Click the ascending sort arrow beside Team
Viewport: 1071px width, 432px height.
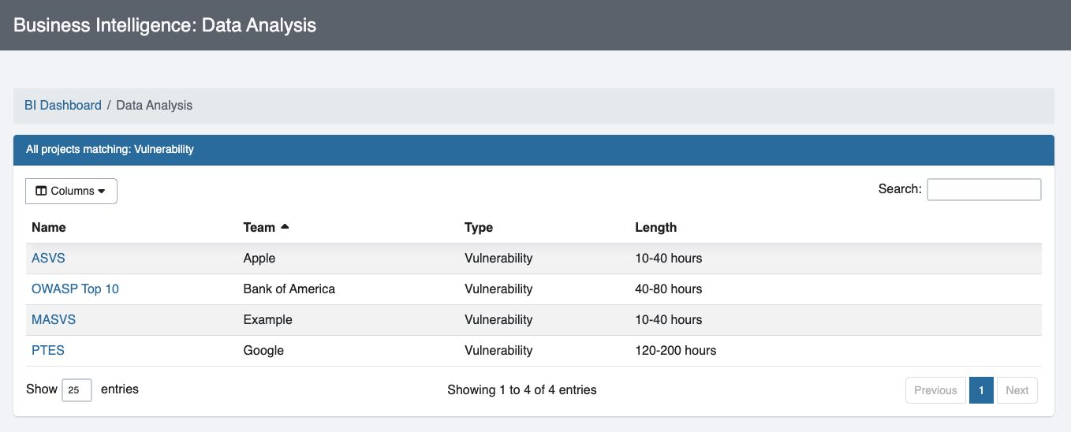coord(285,227)
